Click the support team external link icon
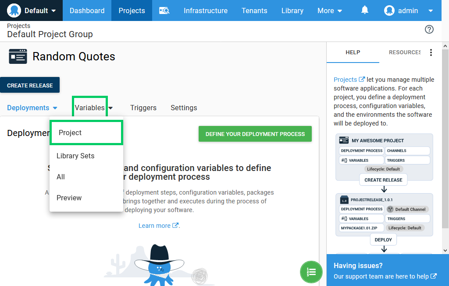The width and height of the screenshot is (449, 286). click(434, 276)
